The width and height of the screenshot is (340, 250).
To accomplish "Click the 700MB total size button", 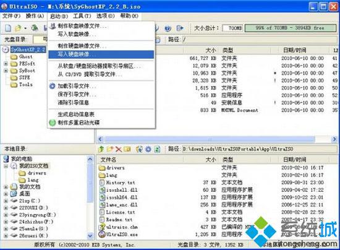I will click(x=232, y=28).
